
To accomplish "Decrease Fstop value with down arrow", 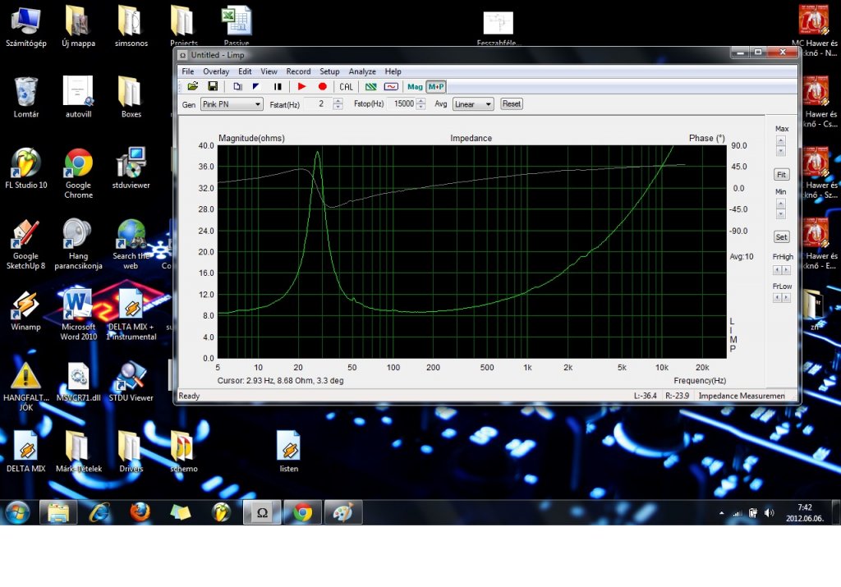I will click(x=420, y=107).
